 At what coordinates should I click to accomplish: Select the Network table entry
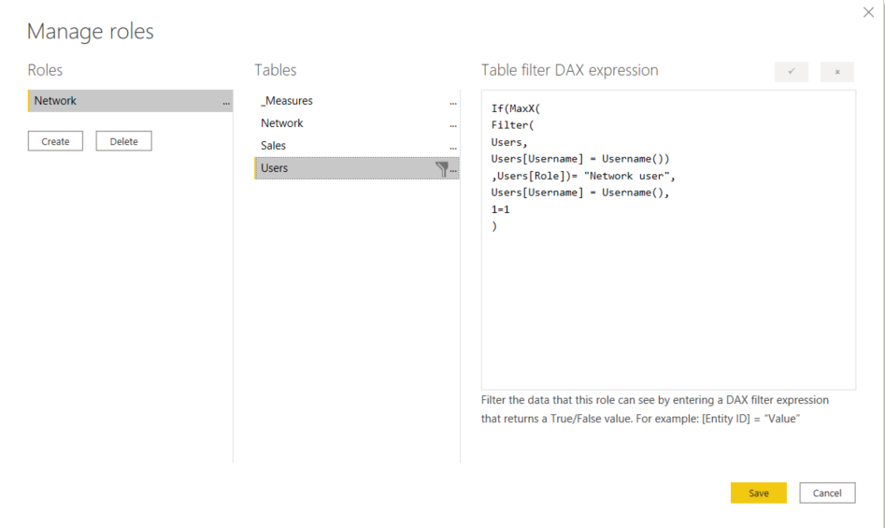[x=357, y=123]
